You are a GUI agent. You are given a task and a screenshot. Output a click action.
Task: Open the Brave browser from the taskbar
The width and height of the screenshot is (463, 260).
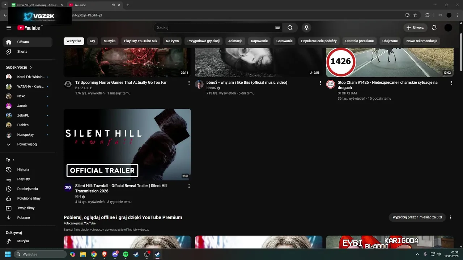(104, 254)
